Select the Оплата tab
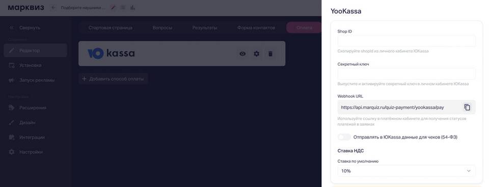Screen dimensions: 489x187 tap(304, 28)
